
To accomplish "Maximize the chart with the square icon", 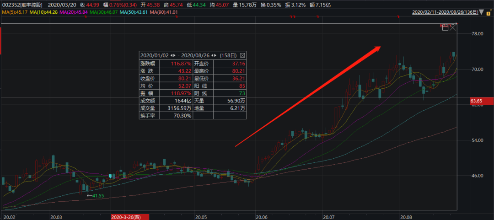I will (x=445, y=28).
